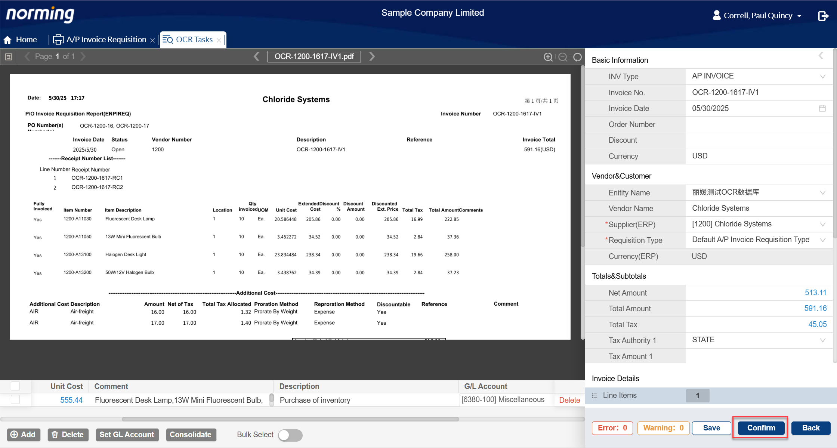Click the PDF viewer vertical scrollbar
Viewport: 837px width, 448px height.
583,157
